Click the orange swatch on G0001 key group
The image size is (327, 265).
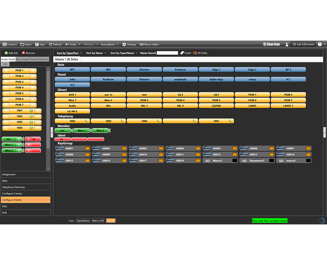(87, 148)
